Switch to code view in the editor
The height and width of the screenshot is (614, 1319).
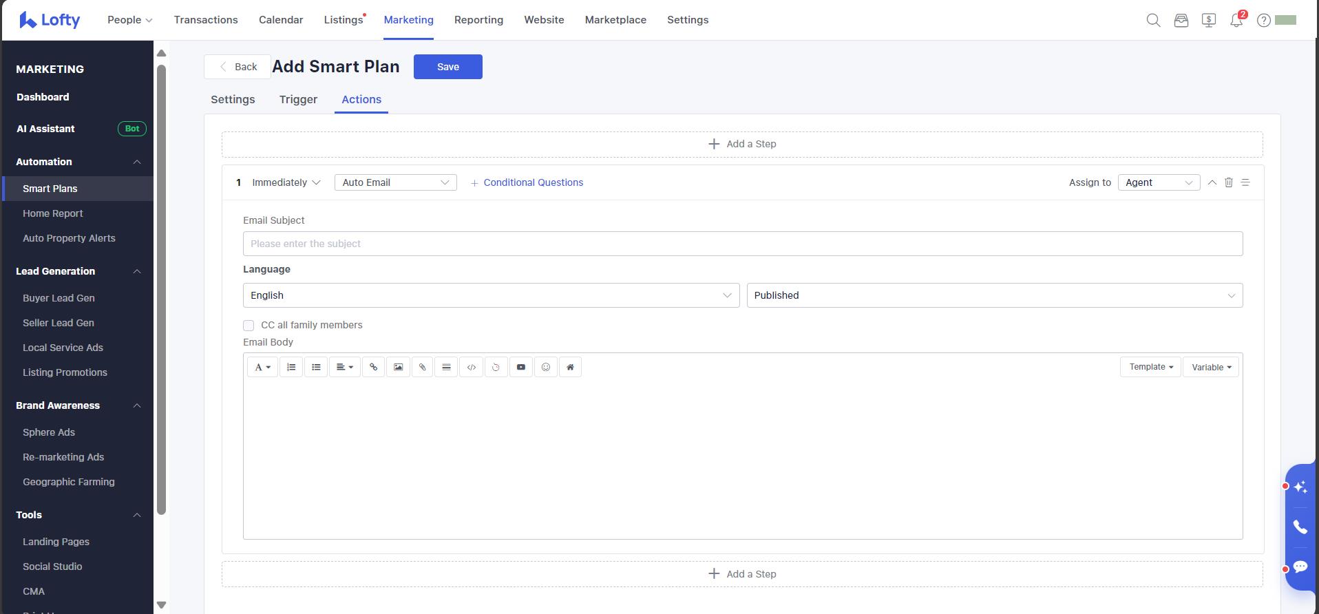click(x=472, y=367)
